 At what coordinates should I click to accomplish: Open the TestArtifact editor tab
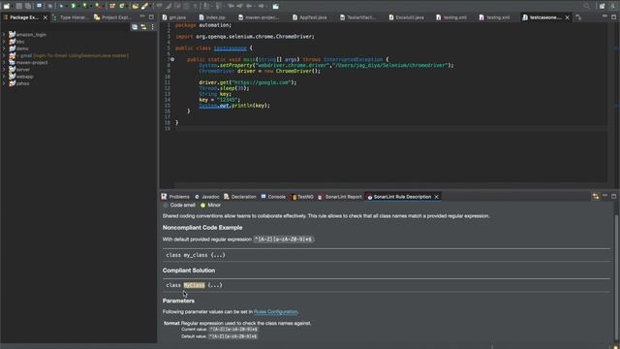(x=357, y=17)
